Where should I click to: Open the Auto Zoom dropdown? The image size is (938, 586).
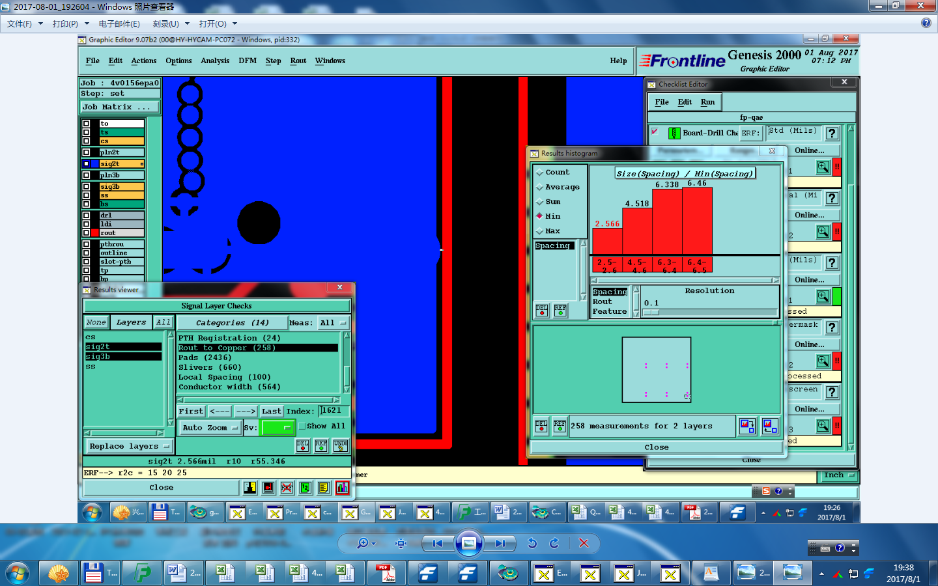coord(210,428)
